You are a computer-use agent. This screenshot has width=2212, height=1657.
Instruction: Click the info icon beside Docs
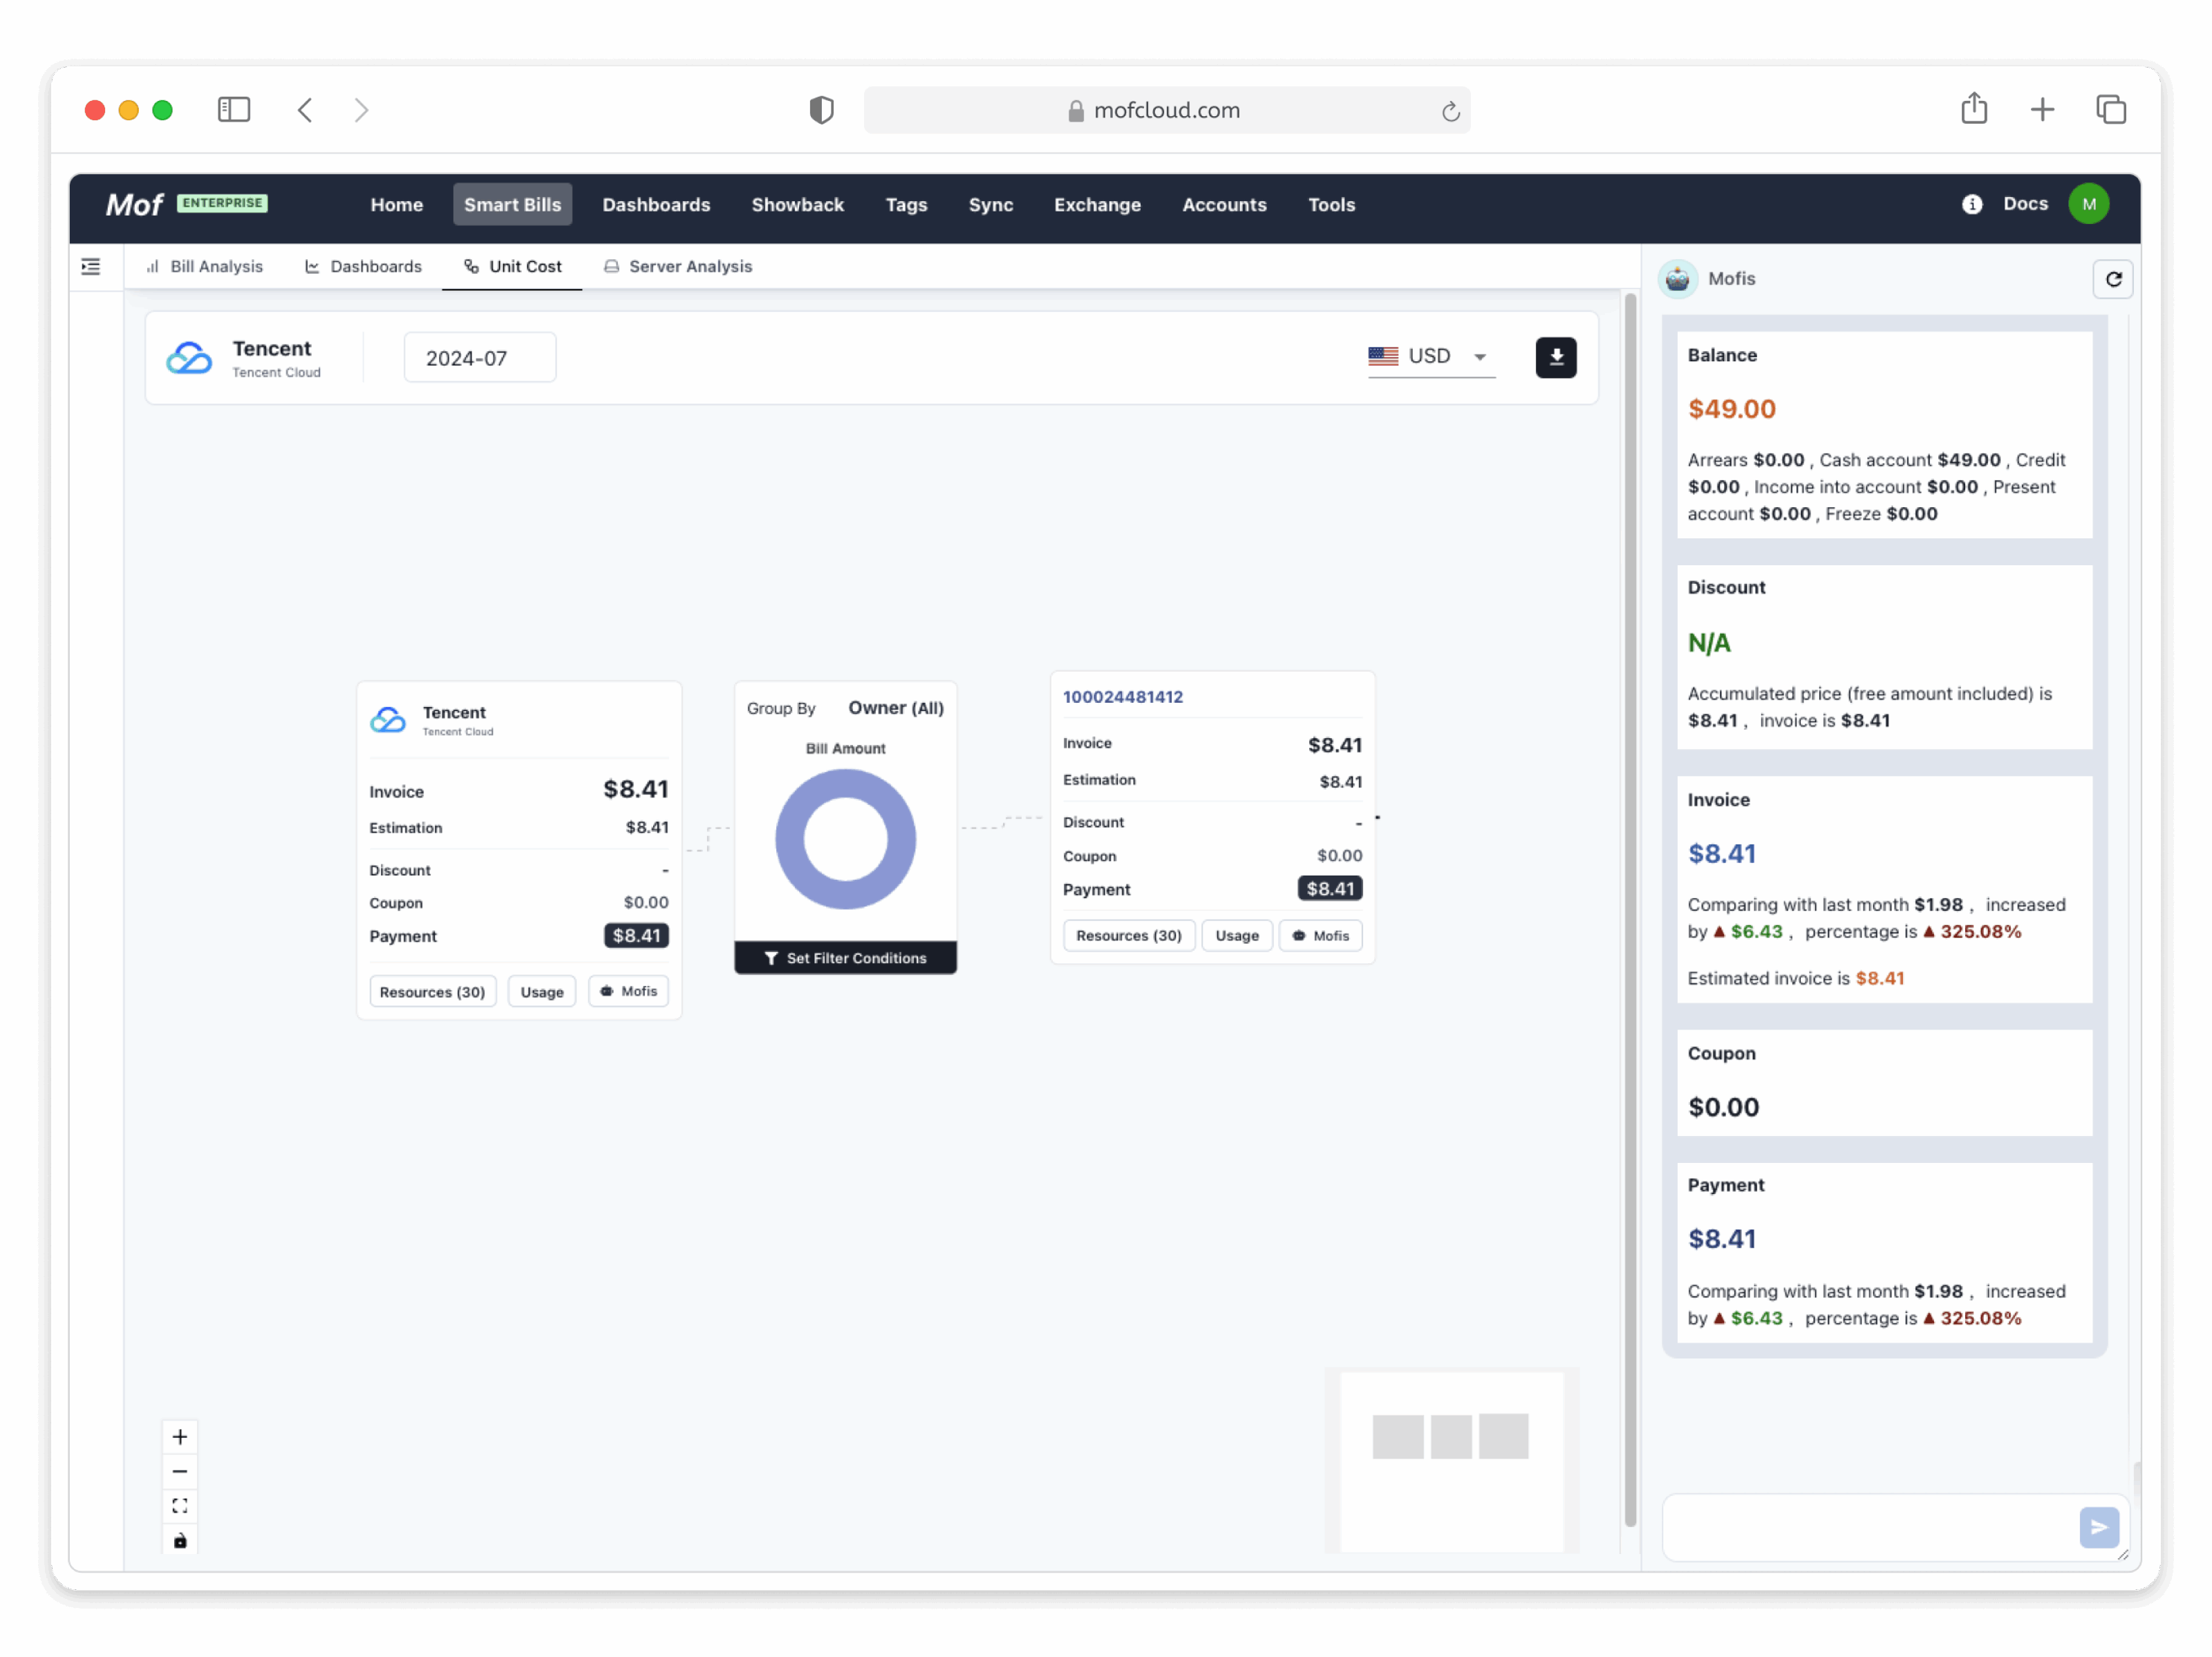click(1971, 204)
